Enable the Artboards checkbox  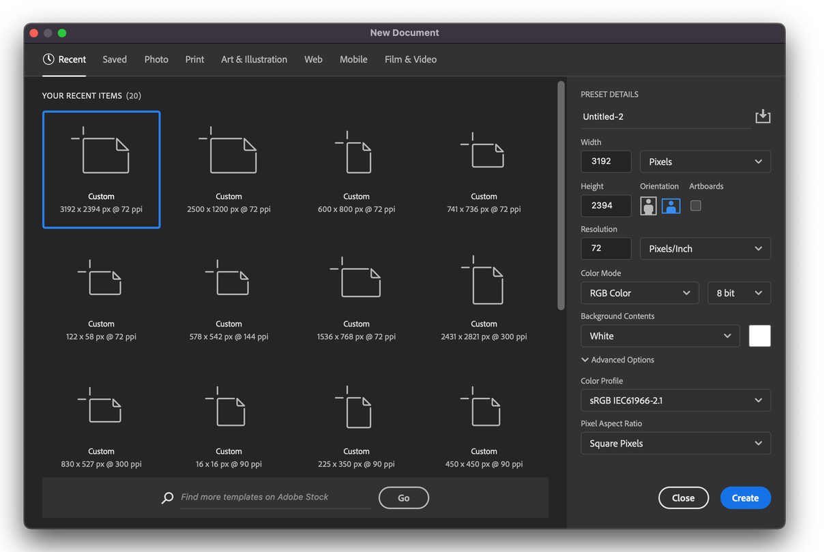tap(695, 205)
